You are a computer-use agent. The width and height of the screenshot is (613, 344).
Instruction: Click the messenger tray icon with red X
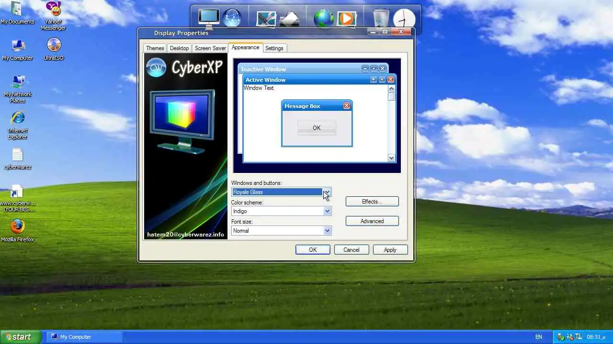pos(569,337)
